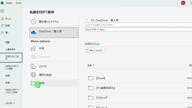The height and width of the screenshot is (108, 192).
Task: Open the 【Excel】 folder name
Action: tap(101, 78)
